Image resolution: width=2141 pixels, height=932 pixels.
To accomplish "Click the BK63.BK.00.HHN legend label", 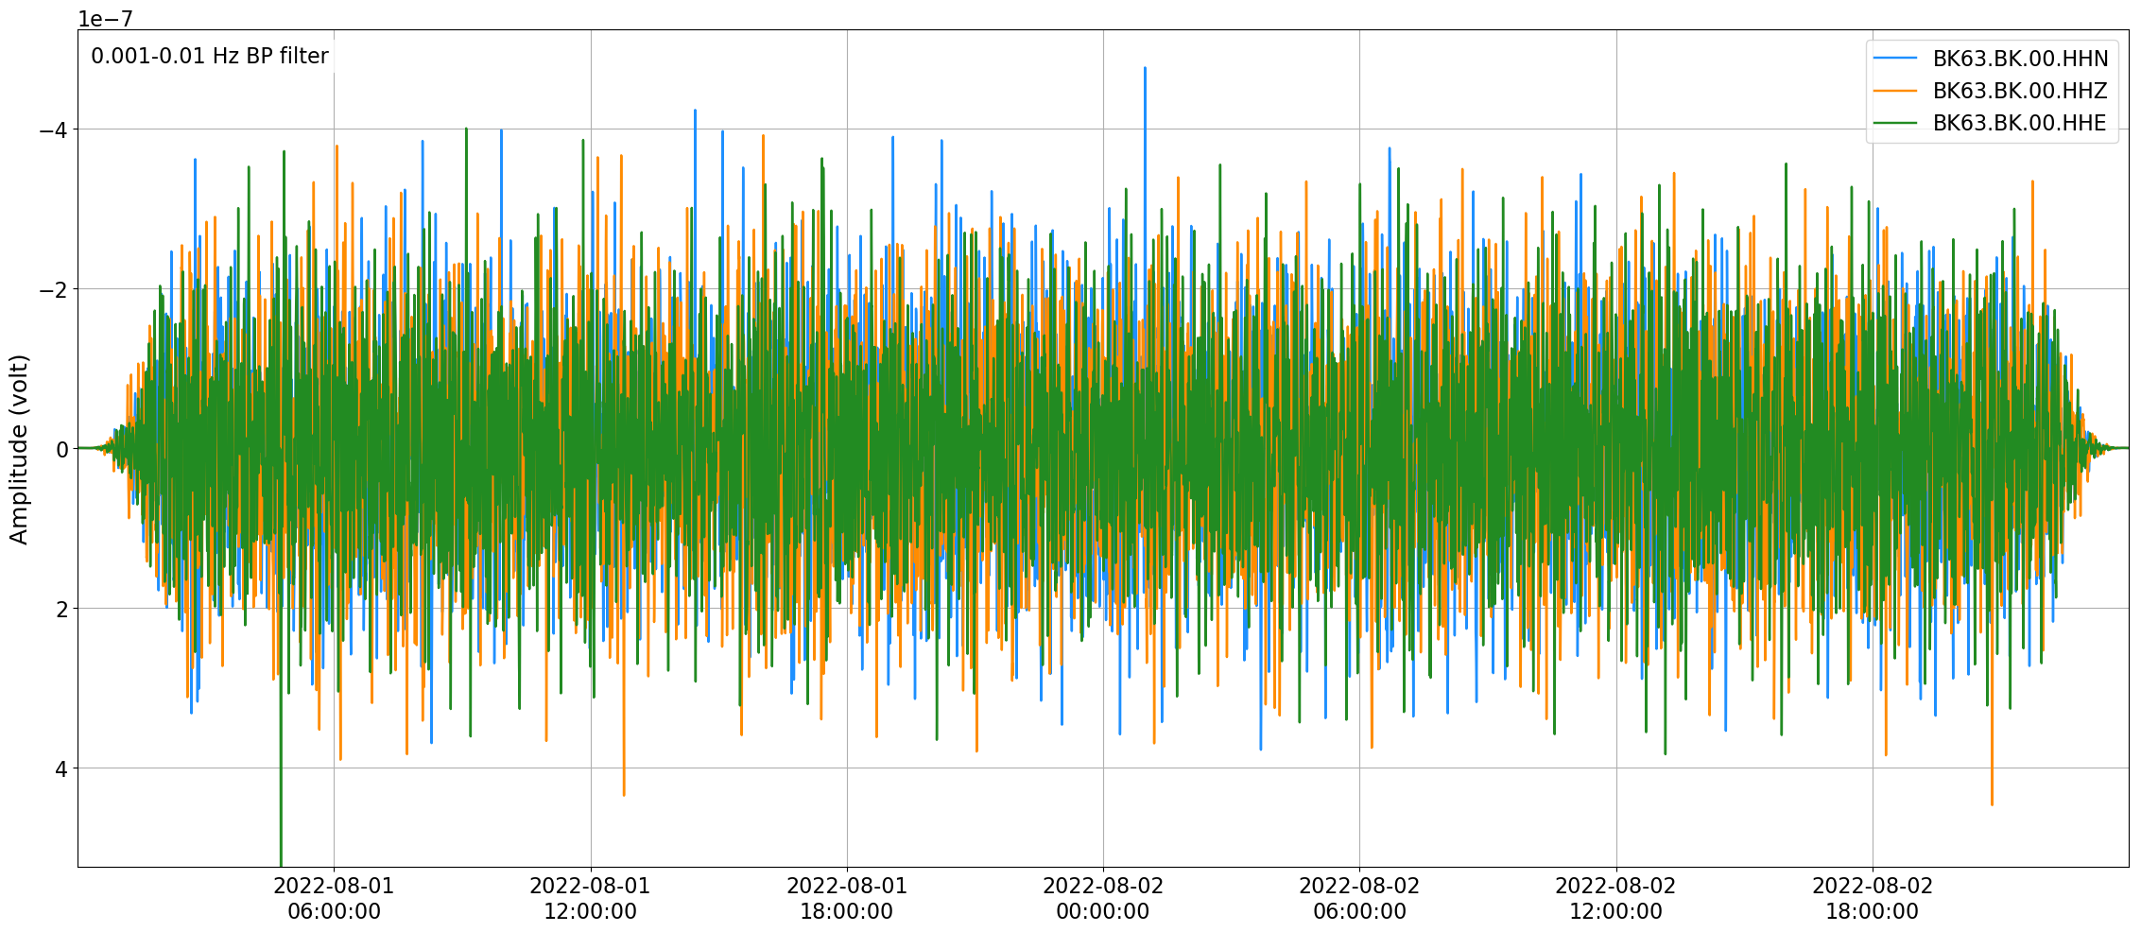I will click(2020, 59).
